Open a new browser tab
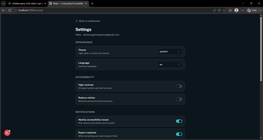Screen dimensions: 263x140 pos(92,3)
